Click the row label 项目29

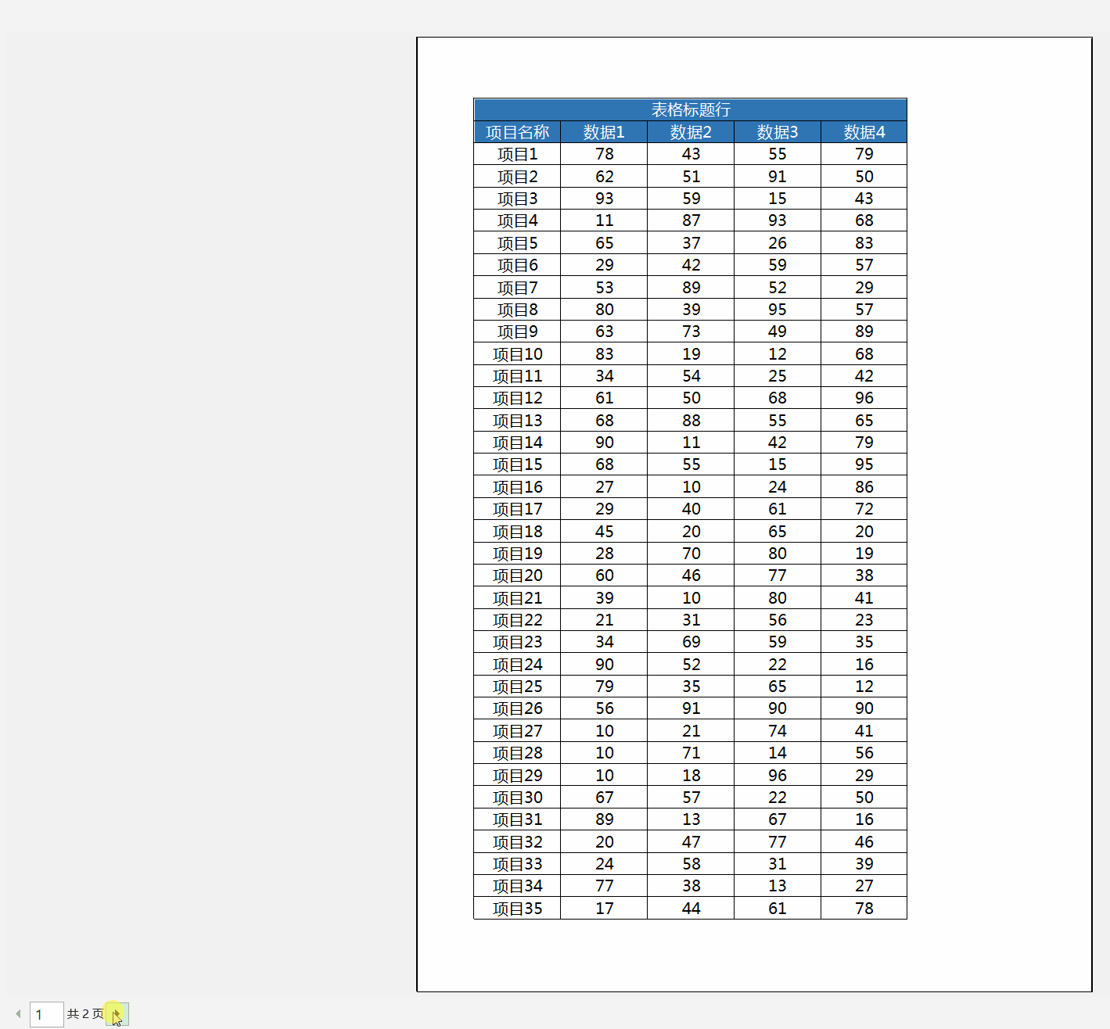coord(518,776)
